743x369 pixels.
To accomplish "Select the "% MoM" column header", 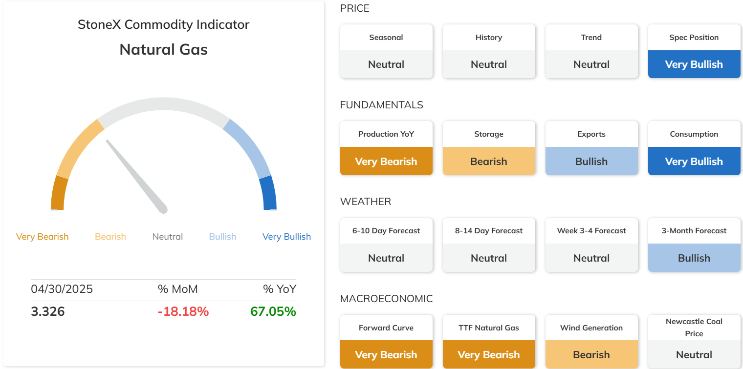I will coord(178,289).
